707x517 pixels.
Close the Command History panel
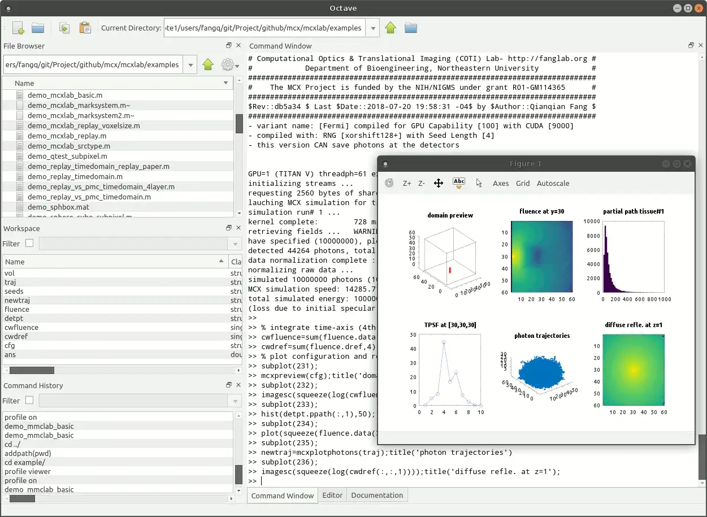tap(238, 385)
